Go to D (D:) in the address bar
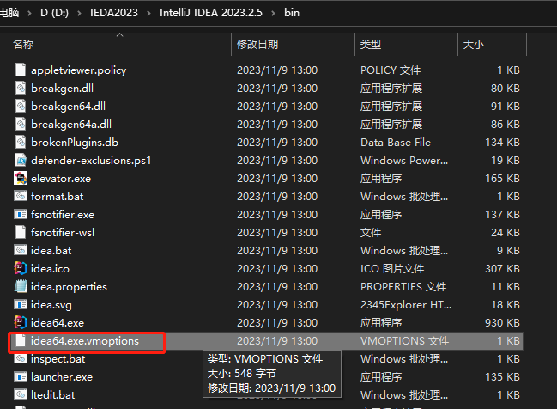Screen dimensions: 557x409 54,13
